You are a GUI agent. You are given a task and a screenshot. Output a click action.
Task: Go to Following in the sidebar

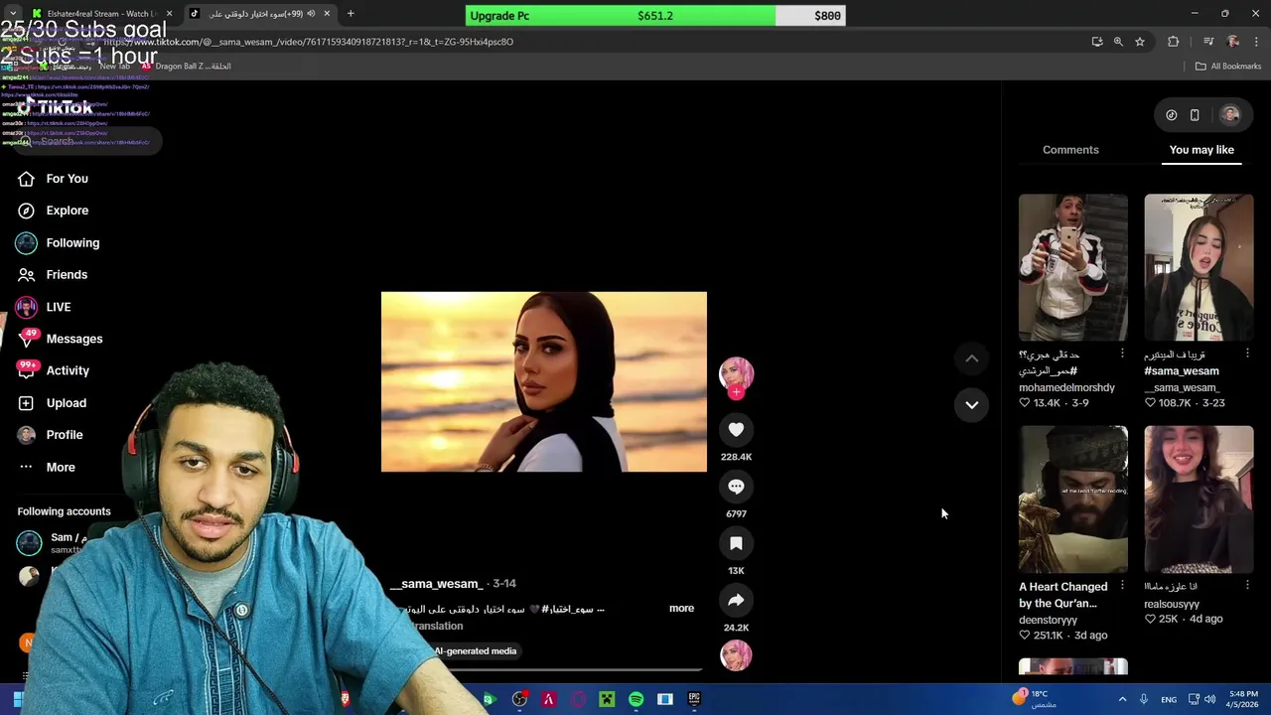click(x=72, y=242)
